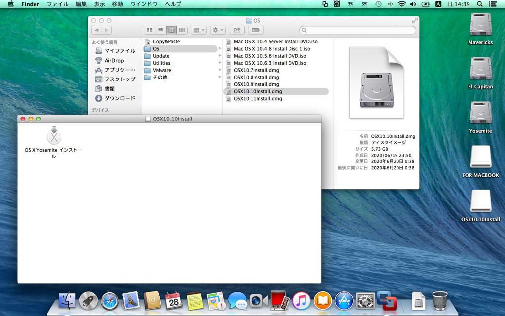Open Calendar icon showing 28
Screen dimensions: 505x316
[x=174, y=301]
